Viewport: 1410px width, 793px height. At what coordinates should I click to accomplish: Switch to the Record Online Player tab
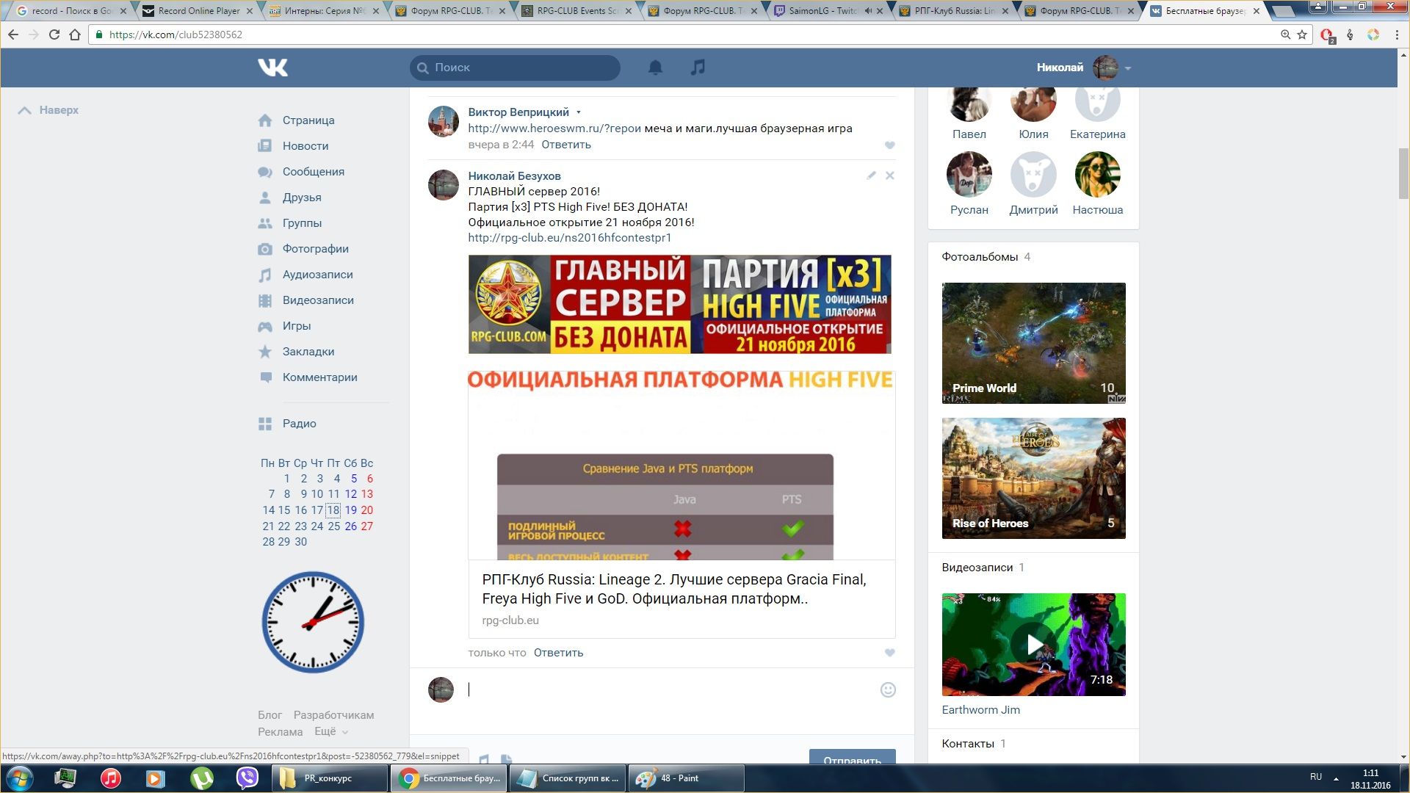point(198,11)
